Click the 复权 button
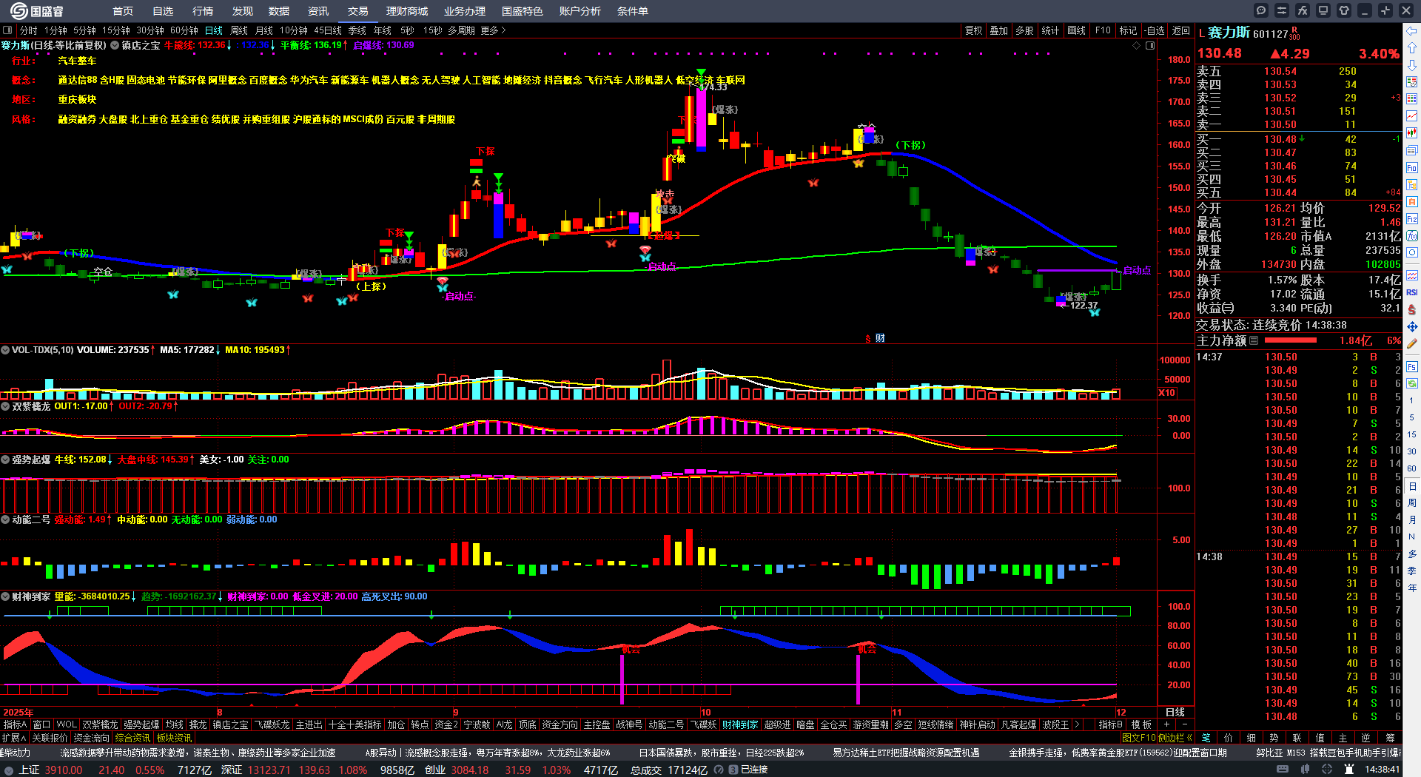 (973, 30)
